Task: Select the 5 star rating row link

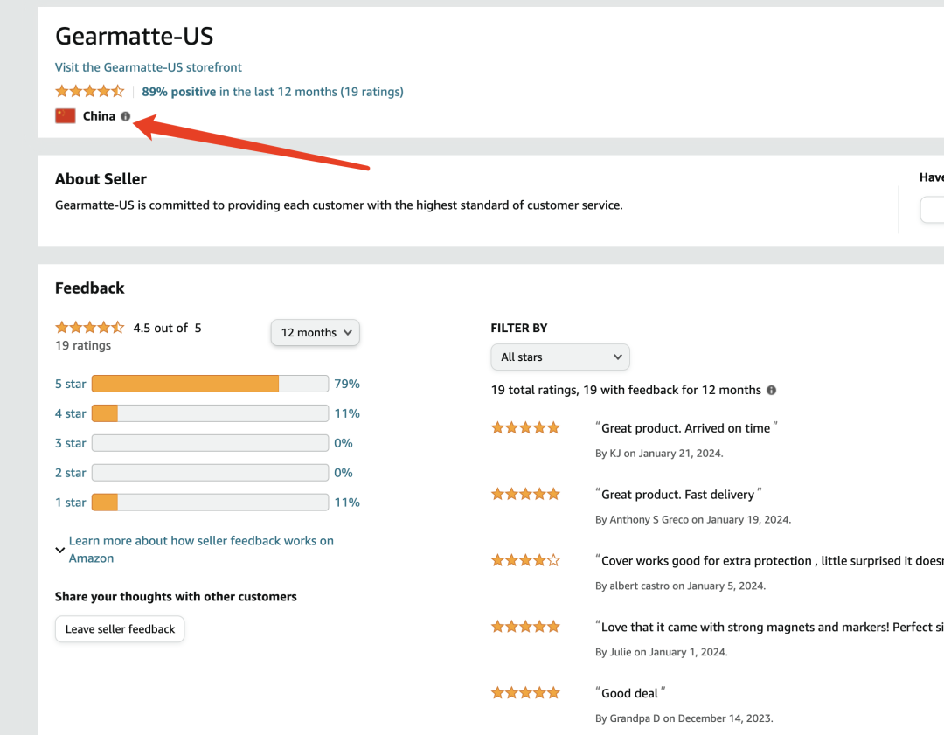Action: coord(71,384)
